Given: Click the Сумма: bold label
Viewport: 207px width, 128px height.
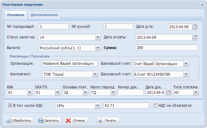Looking at the screenshot, I should point(110,48).
